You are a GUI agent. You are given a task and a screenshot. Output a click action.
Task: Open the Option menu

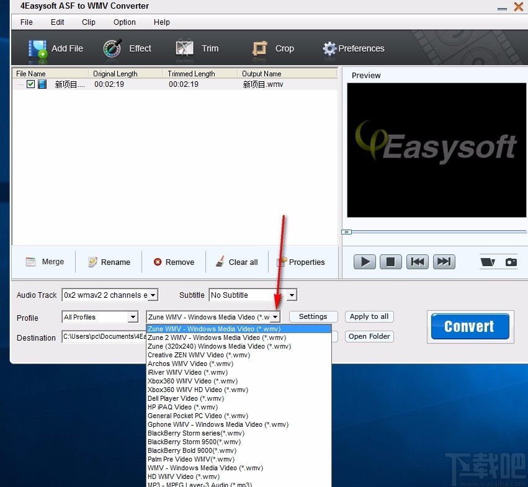coord(124,22)
